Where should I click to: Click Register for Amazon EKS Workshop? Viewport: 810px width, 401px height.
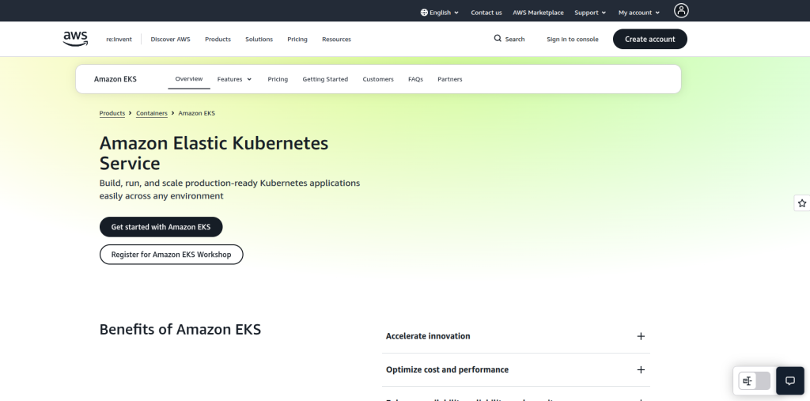(x=171, y=254)
